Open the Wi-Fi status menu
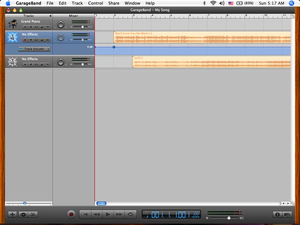 click(213, 3)
